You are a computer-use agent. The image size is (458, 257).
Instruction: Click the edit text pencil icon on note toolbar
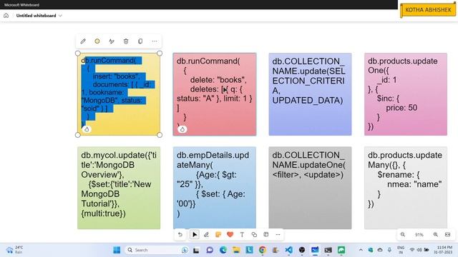tap(83, 41)
